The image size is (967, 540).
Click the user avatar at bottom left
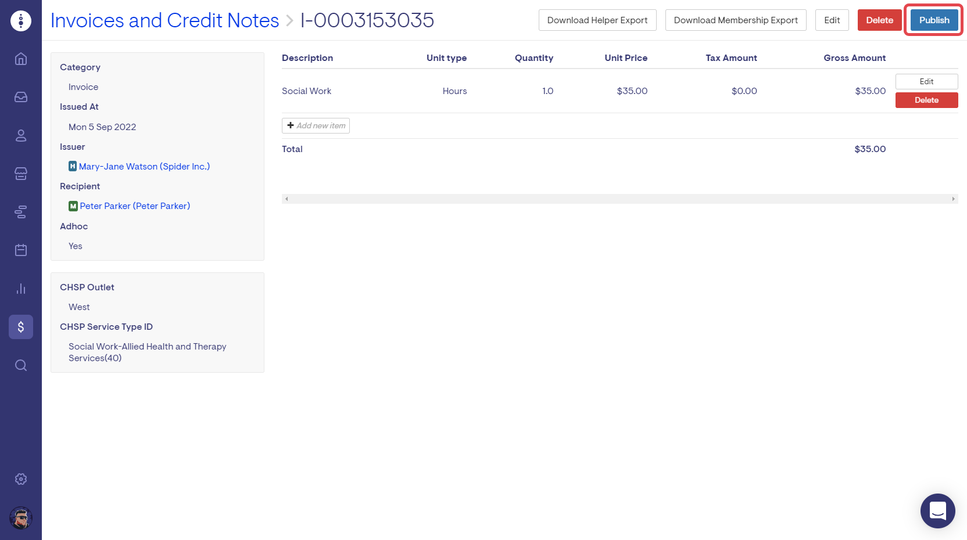pyautogui.click(x=21, y=518)
